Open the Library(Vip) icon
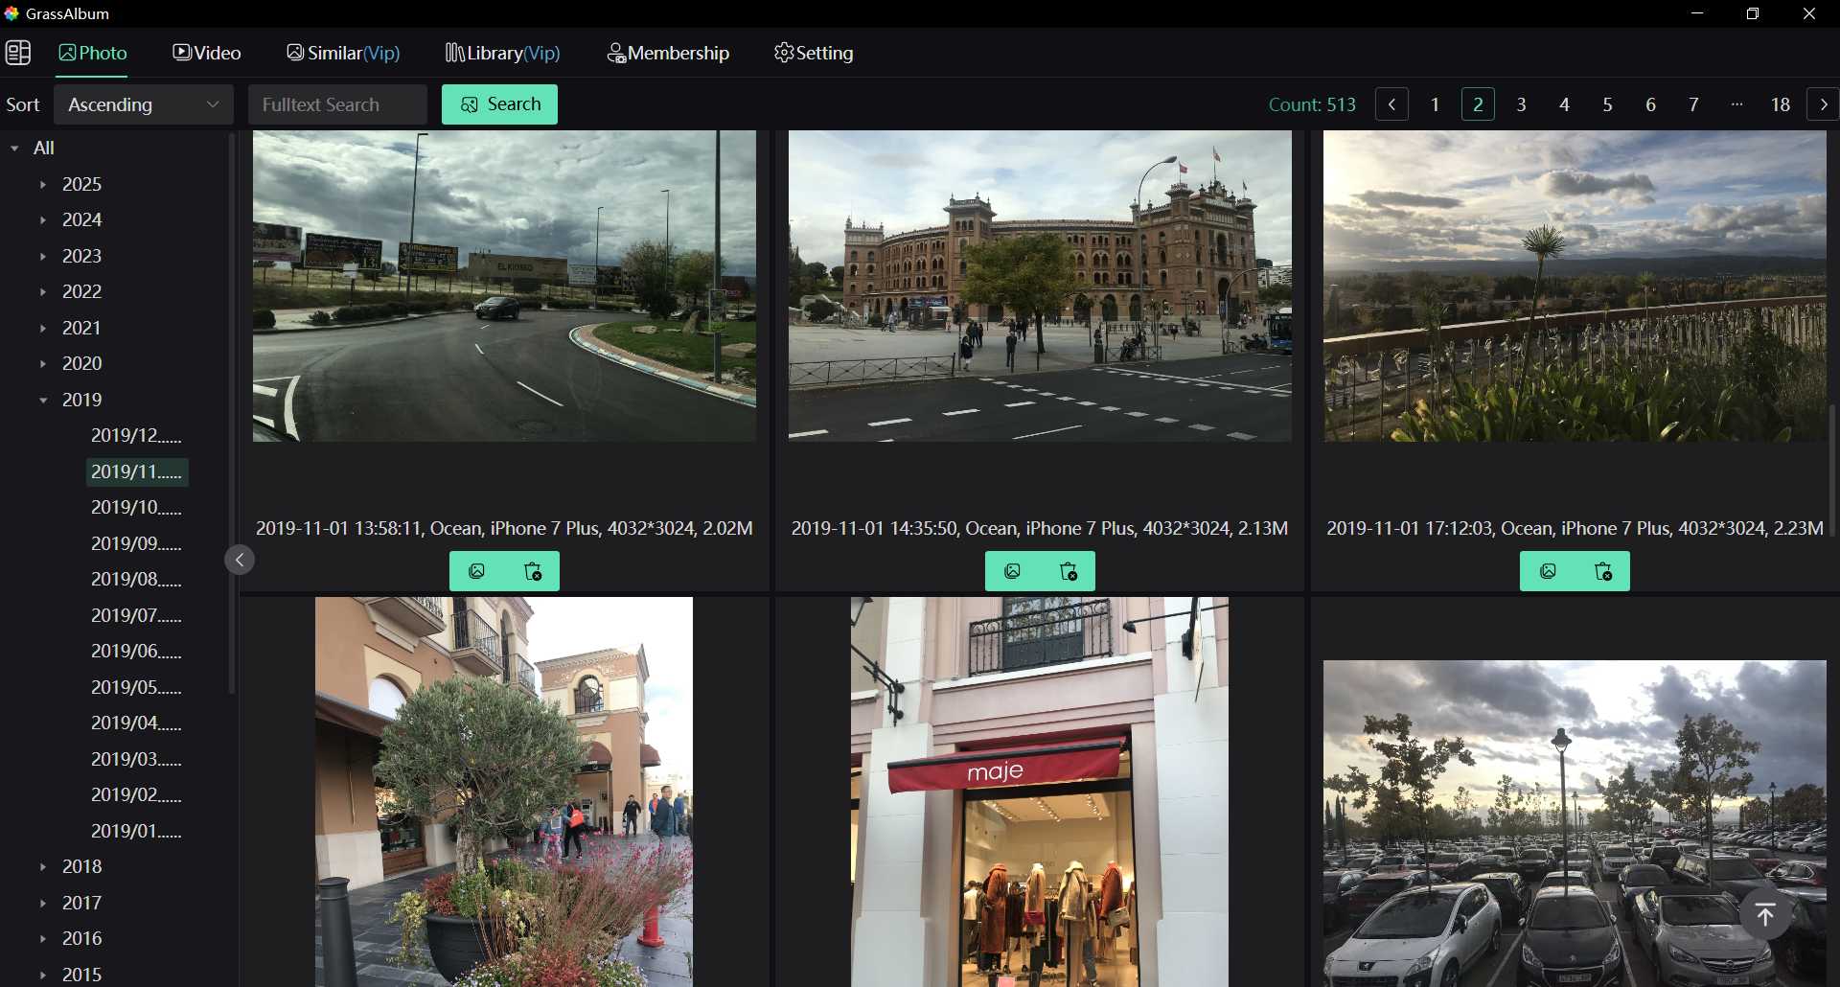Image resolution: width=1840 pixels, height=987 pixels. [x=454, y=52]
